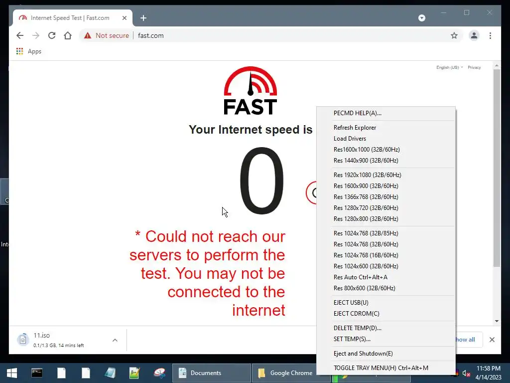This screenshot has height=383, width=510.
Task: Open the red snipping scissors taskbar icon
Action: coord(159,373)
